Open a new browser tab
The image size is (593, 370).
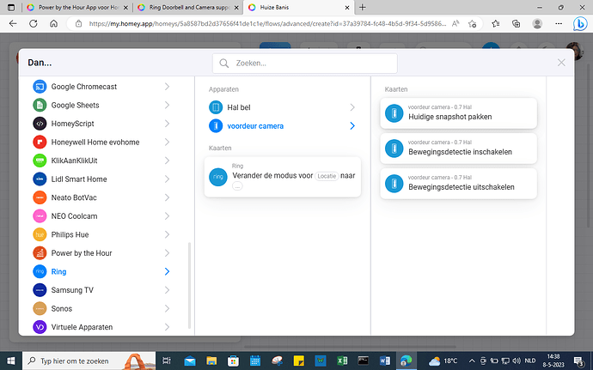click(363, 8)
